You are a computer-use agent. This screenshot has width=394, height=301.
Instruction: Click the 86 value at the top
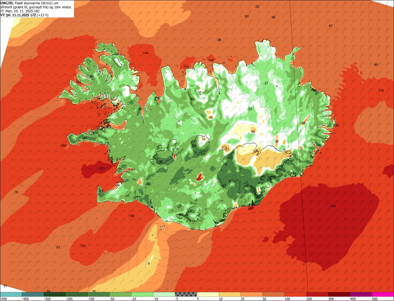273,17
